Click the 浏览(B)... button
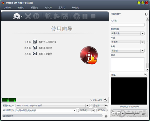The height and width of the screenshot is (121, 150). (x=85, y=110)
